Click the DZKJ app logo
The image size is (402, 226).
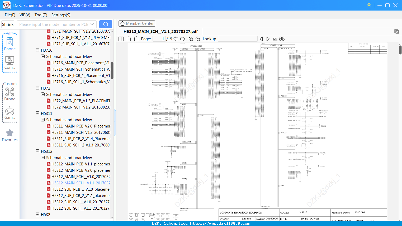pos(6,5)
